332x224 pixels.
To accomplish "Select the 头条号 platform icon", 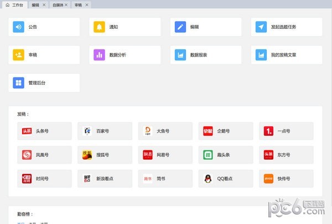I will click(x=27, y=131).
